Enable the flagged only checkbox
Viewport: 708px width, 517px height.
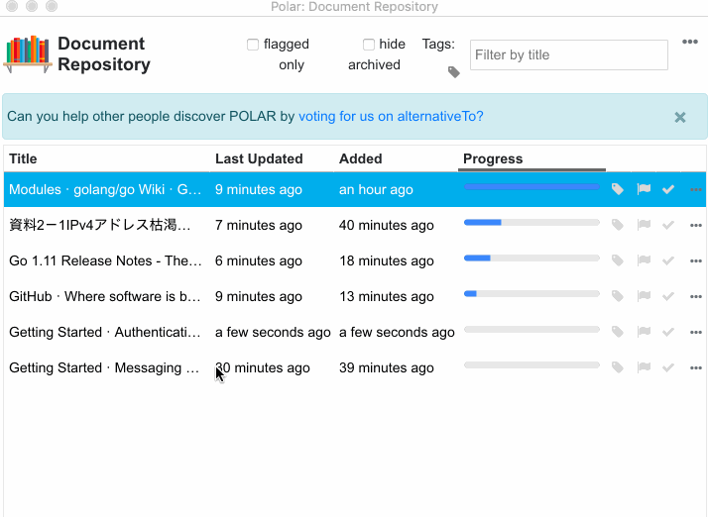coord(253,45)
